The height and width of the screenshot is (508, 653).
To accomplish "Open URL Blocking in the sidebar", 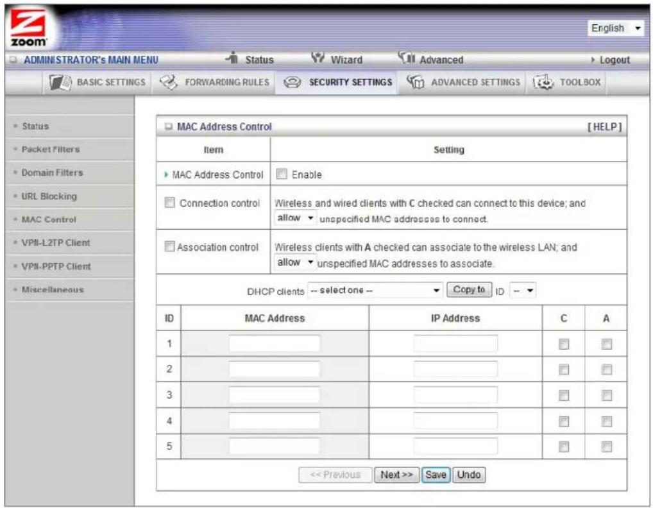I will pos(49,196).
